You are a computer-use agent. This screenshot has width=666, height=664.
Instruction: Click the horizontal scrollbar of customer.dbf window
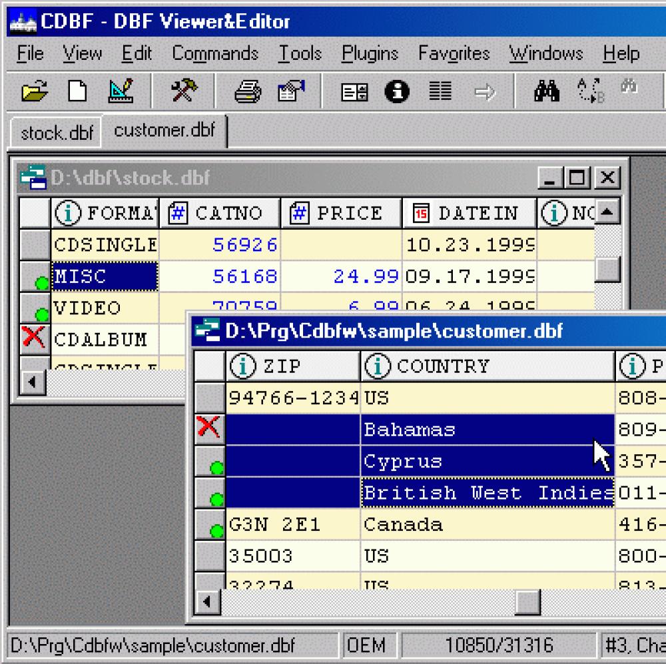[x=526, y=602]
